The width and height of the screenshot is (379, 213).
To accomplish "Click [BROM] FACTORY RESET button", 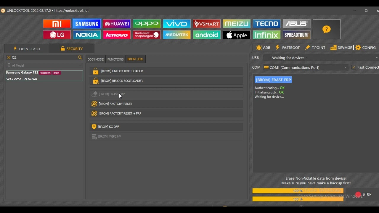I will click(166, 104).
